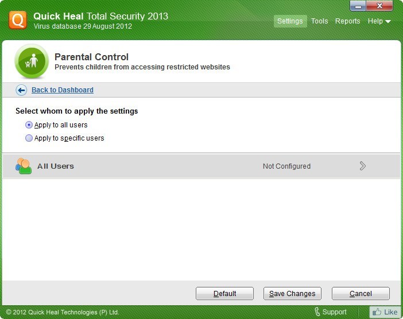The height and width of the screenshot is (319, 403).
Task: Click the copyright Quick Heal Technologies text
Action: (x=63, y=312)
